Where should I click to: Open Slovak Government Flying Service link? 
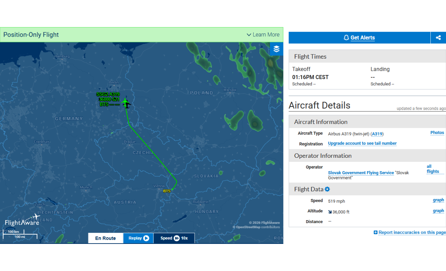tap(361, 173)
